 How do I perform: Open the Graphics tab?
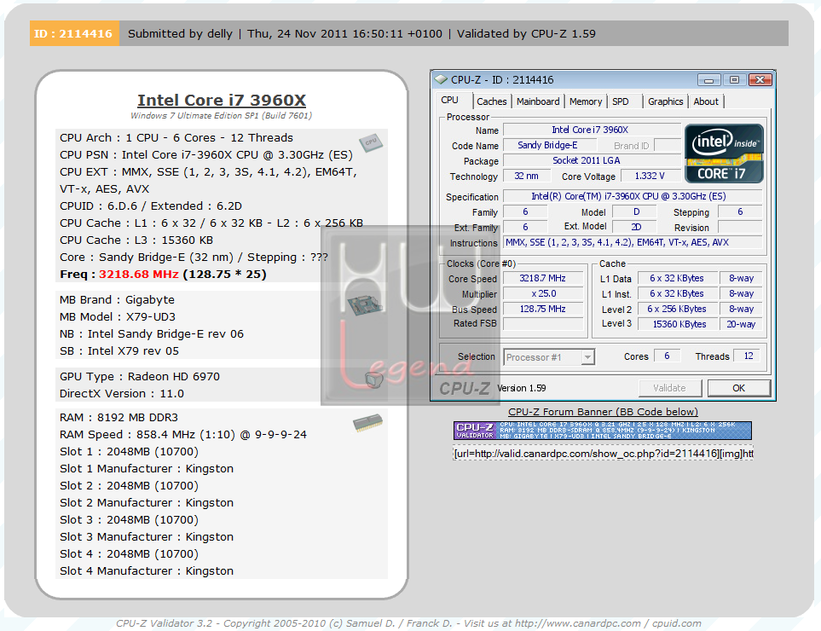click(x=665, y=101)
